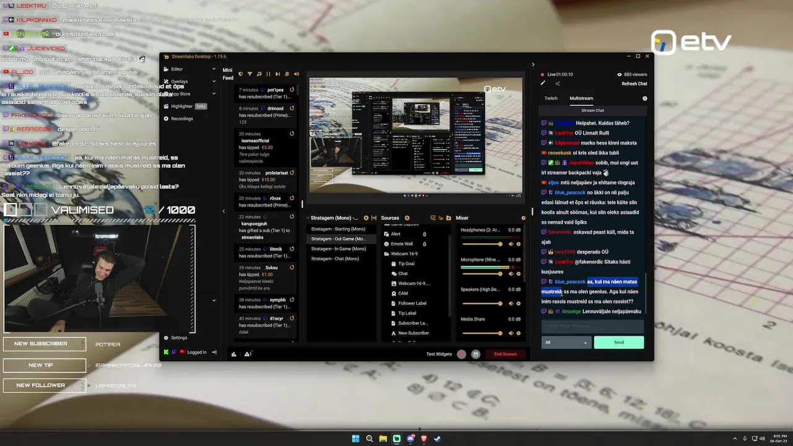Select the Stratagem - Chat (Mono) scene
Image resolution: width=793 pixels, height=446 pixels.
point(342,259)
